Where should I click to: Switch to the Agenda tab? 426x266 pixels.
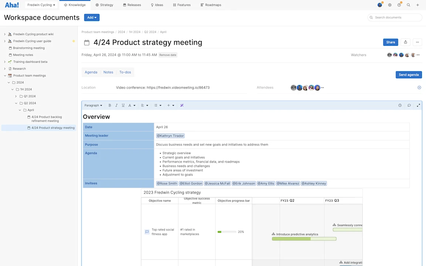pos(91,72)
